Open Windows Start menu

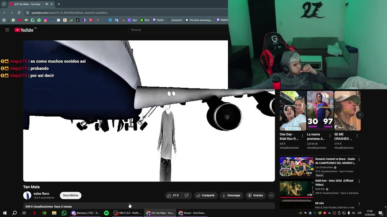tap(5, 213)
